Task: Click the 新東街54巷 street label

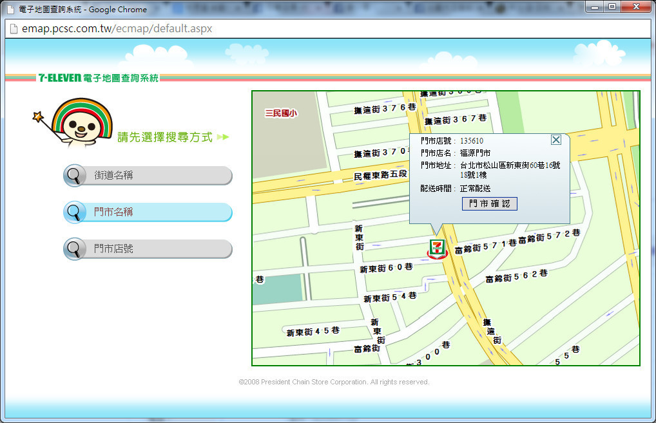Action: click(x=390, y=297)
